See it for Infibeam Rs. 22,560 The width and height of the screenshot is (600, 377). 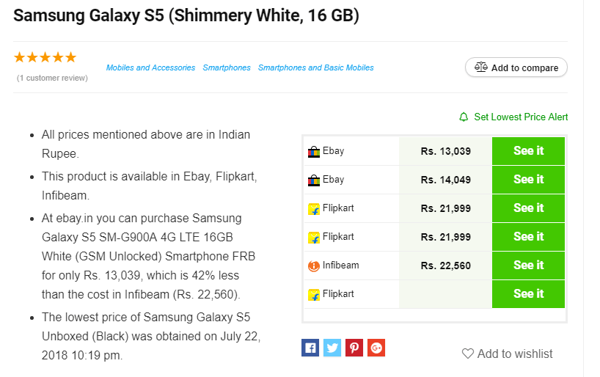(528, 266)
